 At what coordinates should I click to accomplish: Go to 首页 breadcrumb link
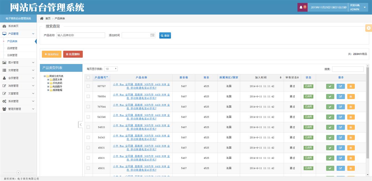(x=48, y=19)
